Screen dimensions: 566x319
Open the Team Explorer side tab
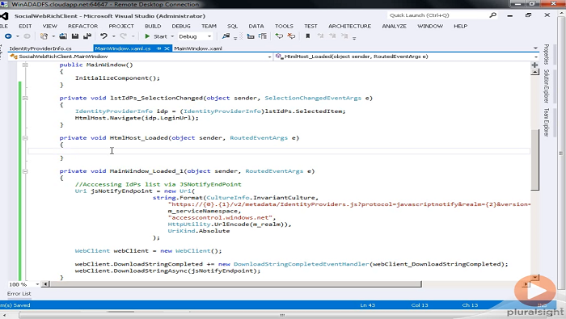click(546, 122)
